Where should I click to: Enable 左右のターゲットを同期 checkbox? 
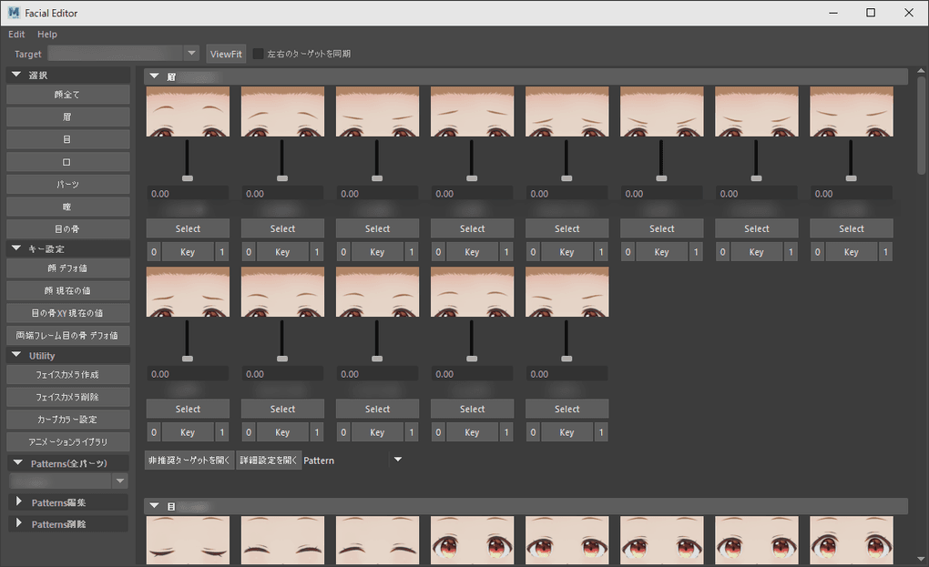[x=259, y=54]
